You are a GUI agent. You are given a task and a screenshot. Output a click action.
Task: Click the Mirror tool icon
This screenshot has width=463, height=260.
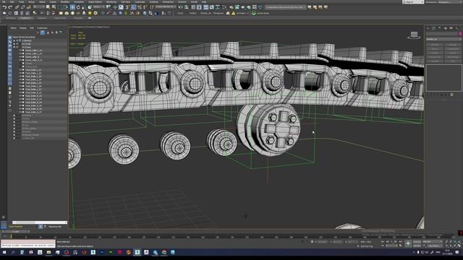(x=181, y=7)
